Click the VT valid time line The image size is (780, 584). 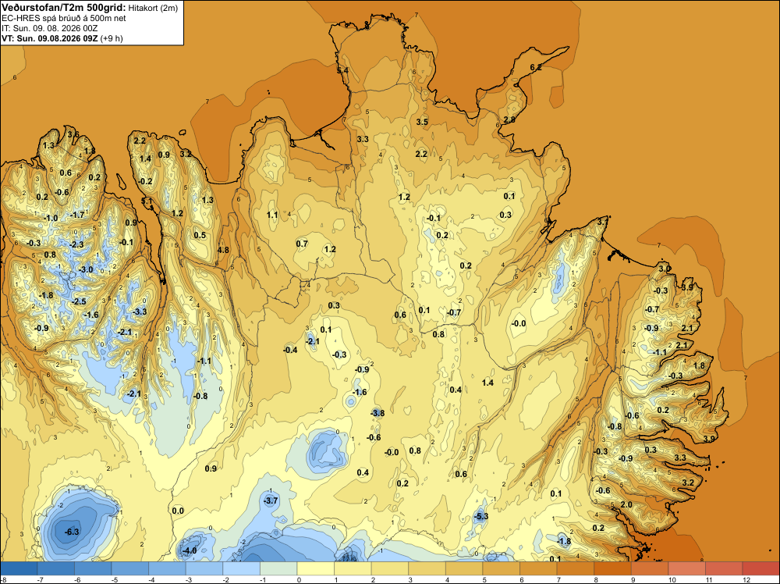62,38
